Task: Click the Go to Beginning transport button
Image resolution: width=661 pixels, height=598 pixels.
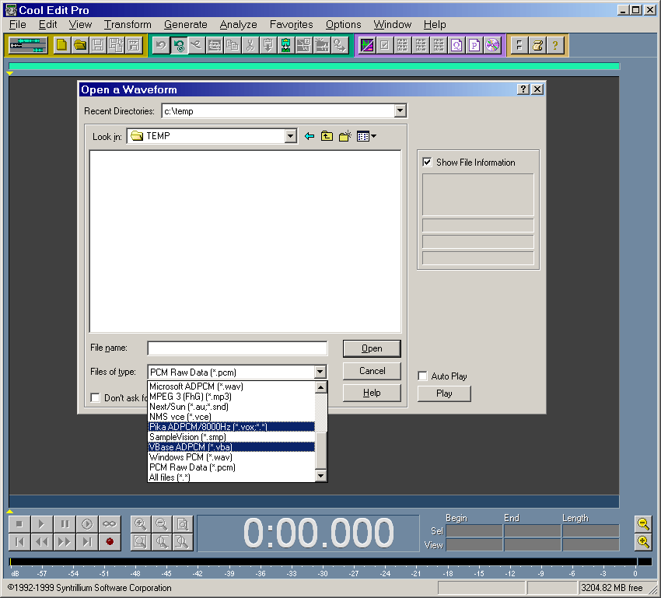Action: coord(19,541)
